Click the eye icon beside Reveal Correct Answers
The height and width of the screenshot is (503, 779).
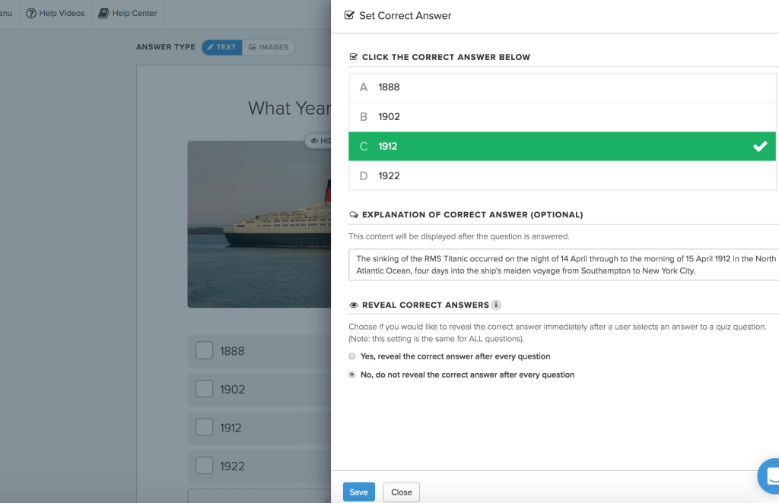click(x=354, y=305)
